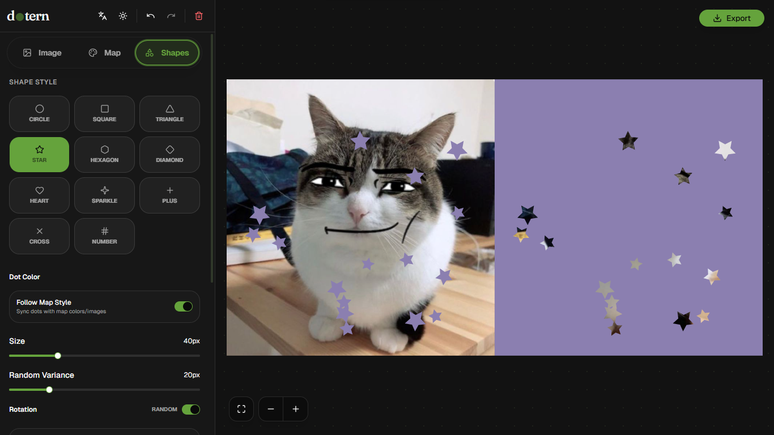The image size is (774, 435).
Task: Delete everything with the red trash icon
Action: tap(199, 16)
